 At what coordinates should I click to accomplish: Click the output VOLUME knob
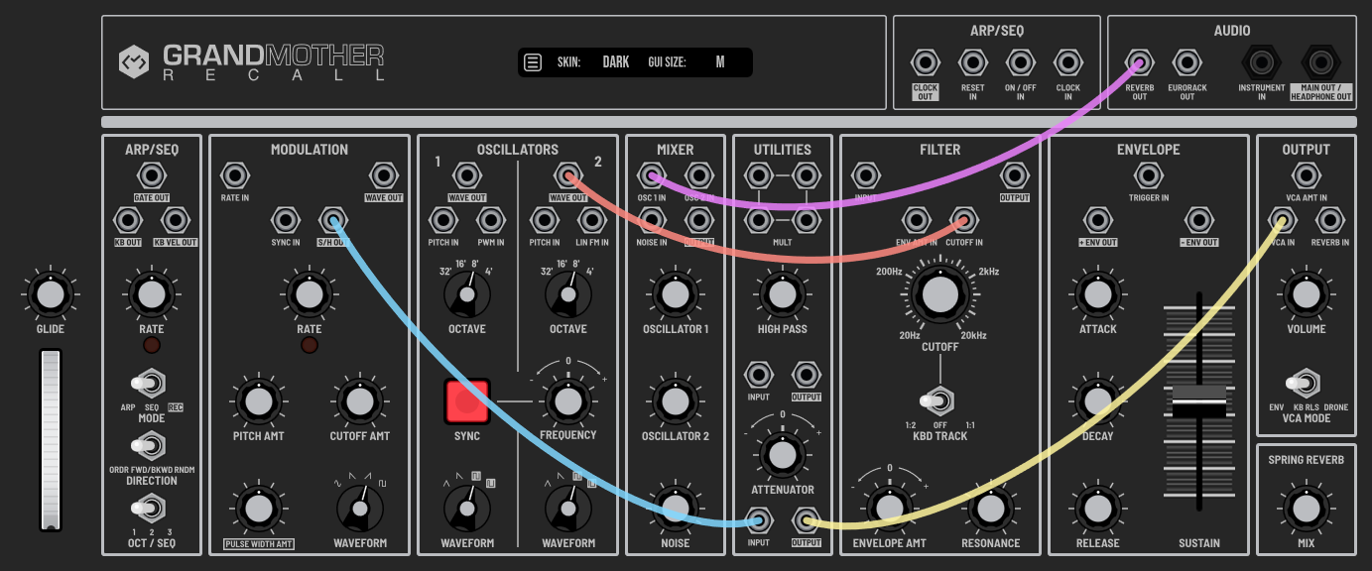pyautogui.click(x=1306, y=294)
